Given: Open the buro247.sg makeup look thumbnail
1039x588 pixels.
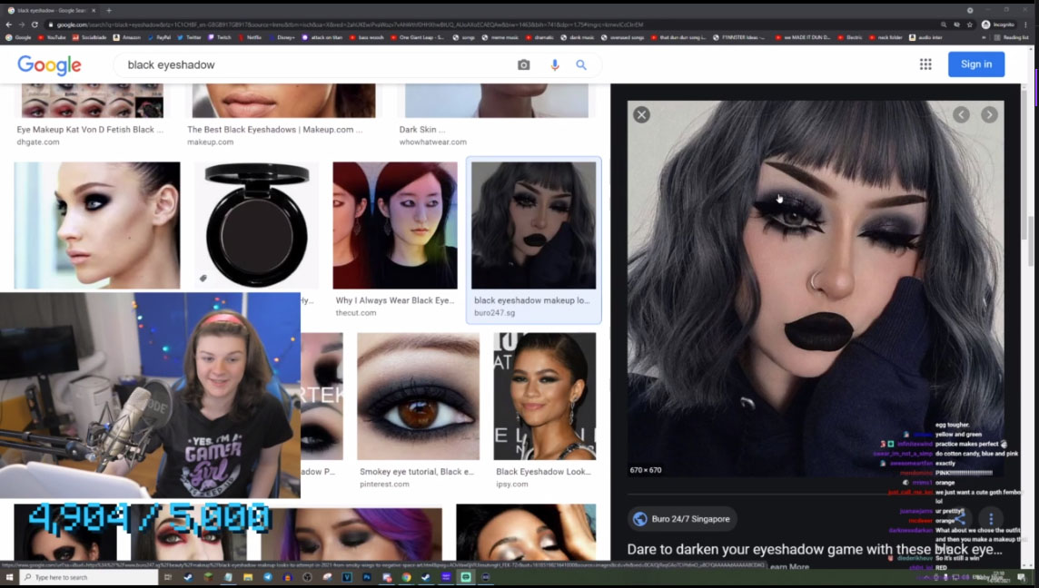Looking at the screenshot, I should [x=533, y=225].
